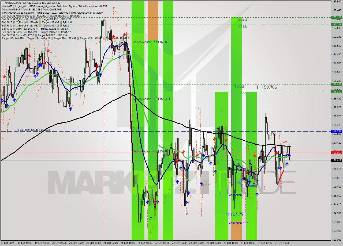This screenshot has height=246, width=343.
Task: Click the 159.020 price axis value
Action: (x=336, y=107)
